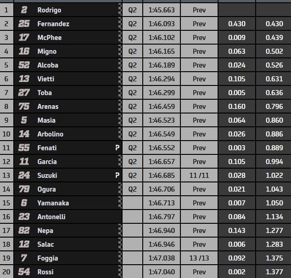
Task: Select Rossi's number 54 badge
Action: point(24,272)
